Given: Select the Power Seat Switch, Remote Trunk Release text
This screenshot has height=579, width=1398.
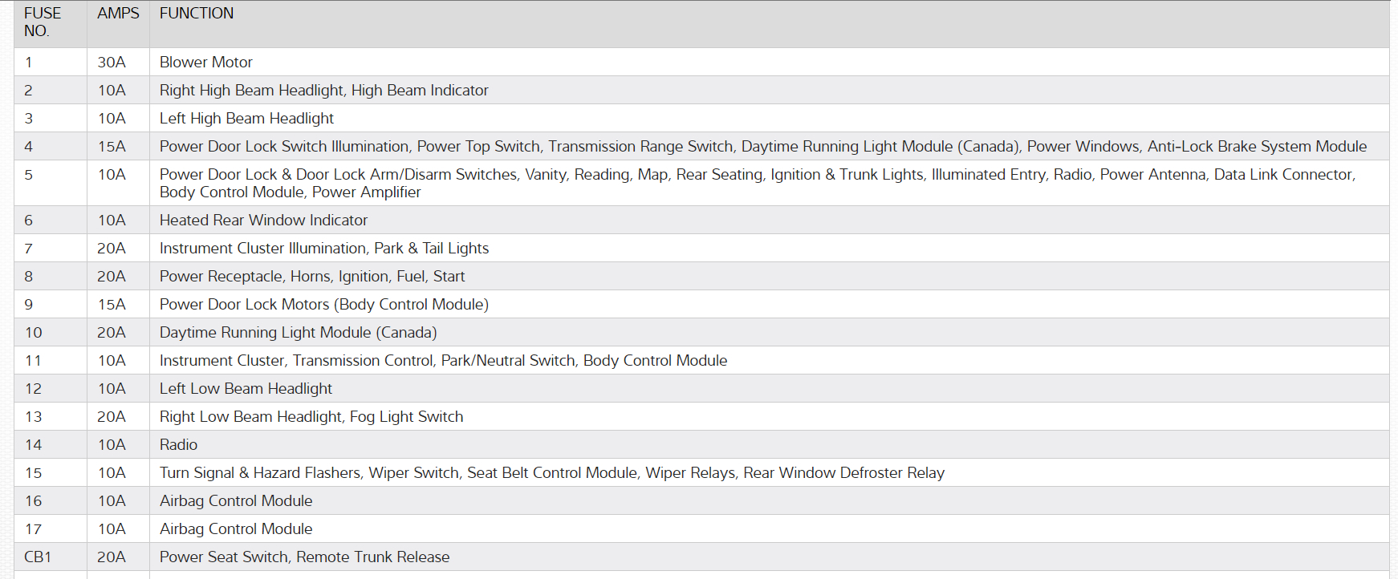Looking at the screenshot, I should coord(304,557).
